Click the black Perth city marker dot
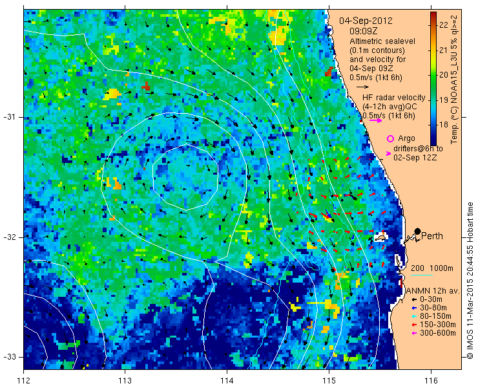478x388 pixels. click(x=418, y=231)
